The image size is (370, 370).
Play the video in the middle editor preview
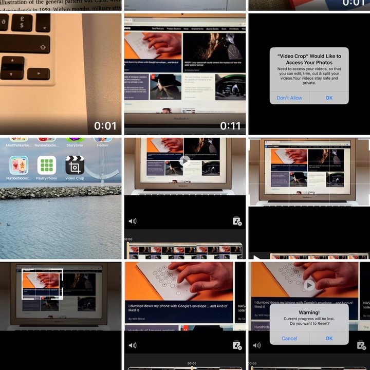185,161
